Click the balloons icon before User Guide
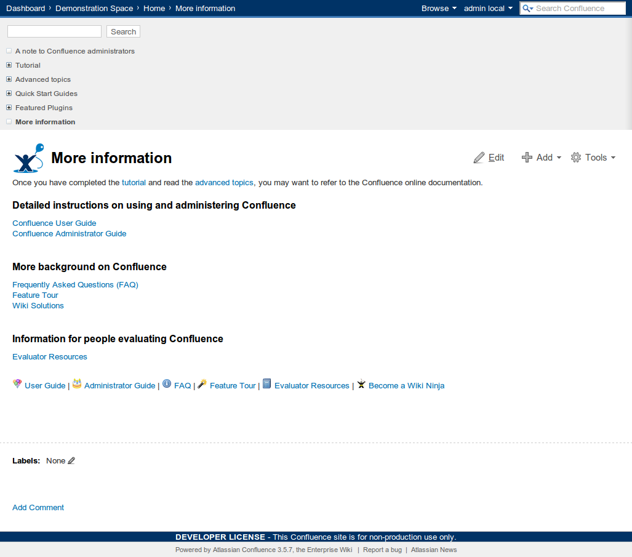This screenshot has height=557, width=632. (x=17, y=383)
